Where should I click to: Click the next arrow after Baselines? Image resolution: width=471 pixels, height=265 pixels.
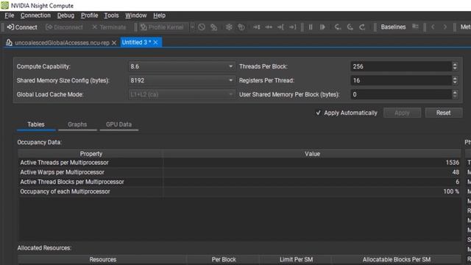tap(445, 27)
